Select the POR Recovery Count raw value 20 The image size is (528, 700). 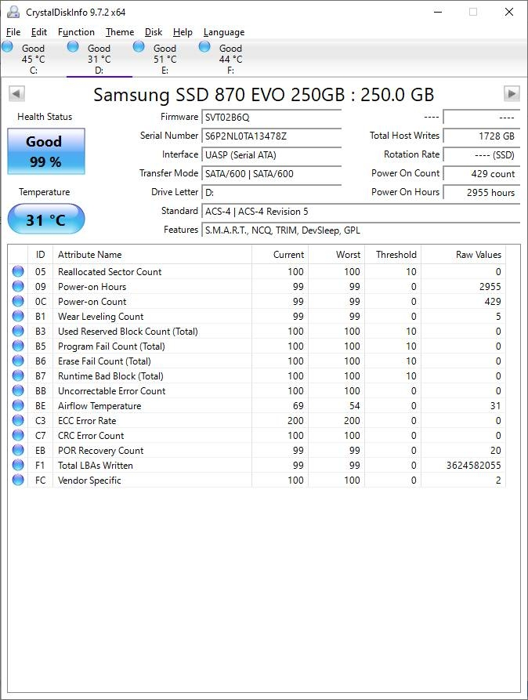click(495, 451)
